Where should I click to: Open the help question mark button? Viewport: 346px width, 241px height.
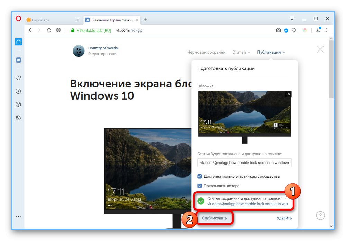pos(320,215)
